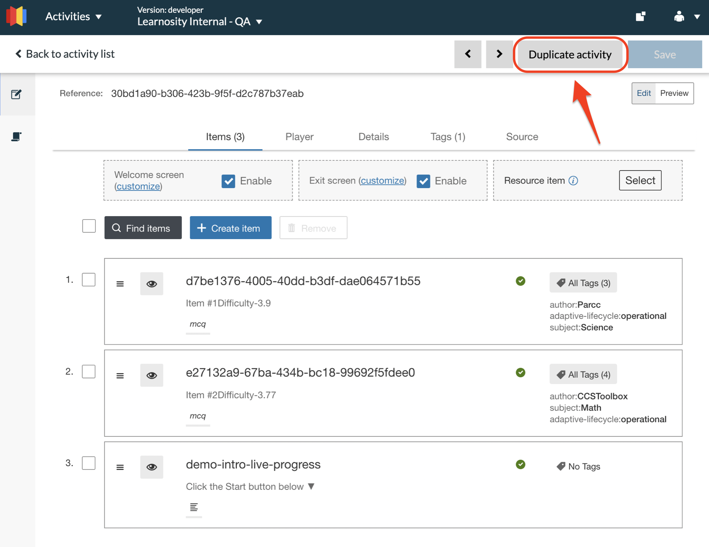Preview demo-intro-live-progress with the eye icon
The height and width of the screenshot is (547, 709).
(x=152, y=467)
